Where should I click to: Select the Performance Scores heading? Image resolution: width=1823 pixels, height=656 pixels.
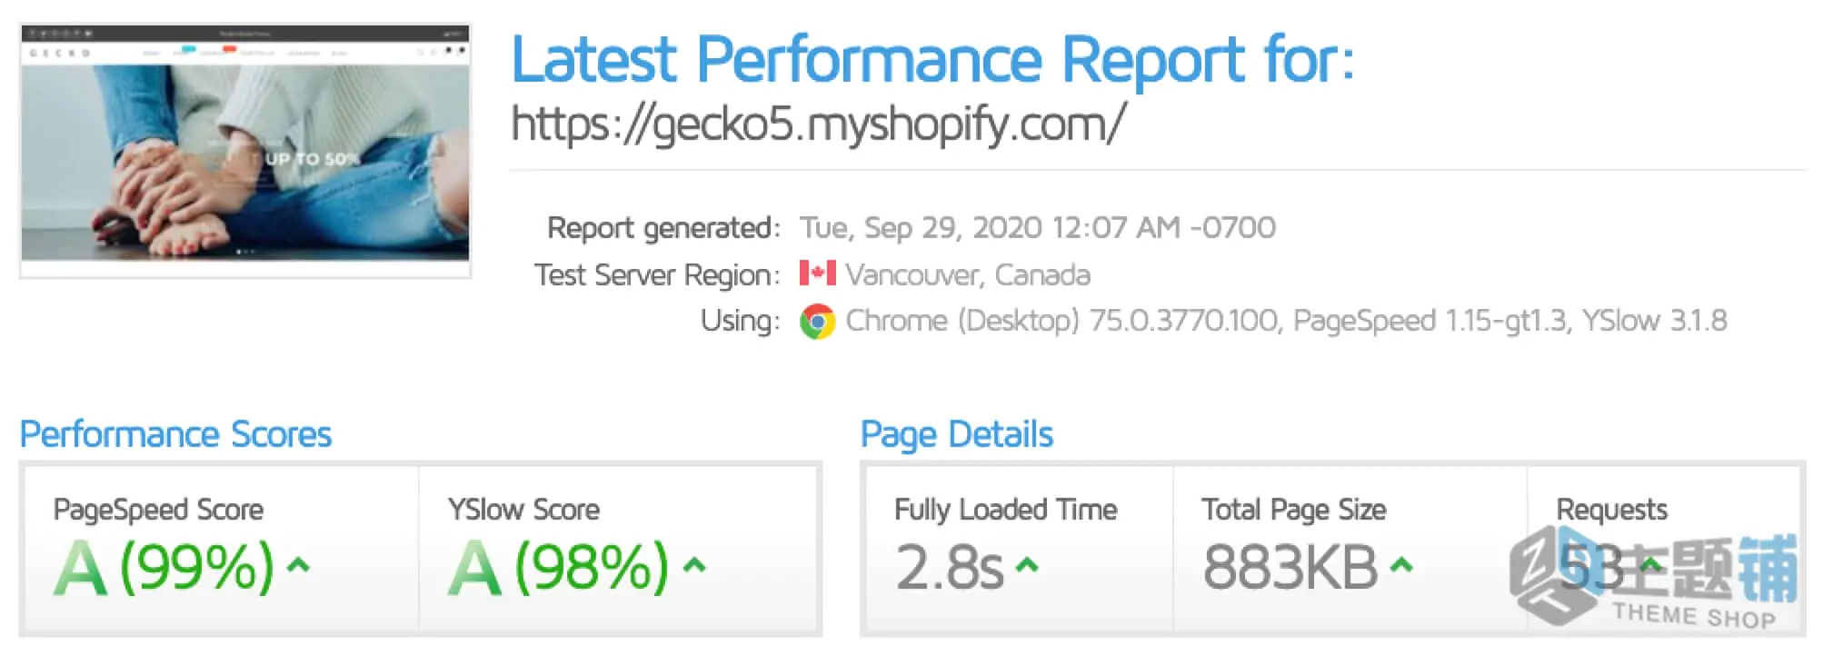pos(175,434)
